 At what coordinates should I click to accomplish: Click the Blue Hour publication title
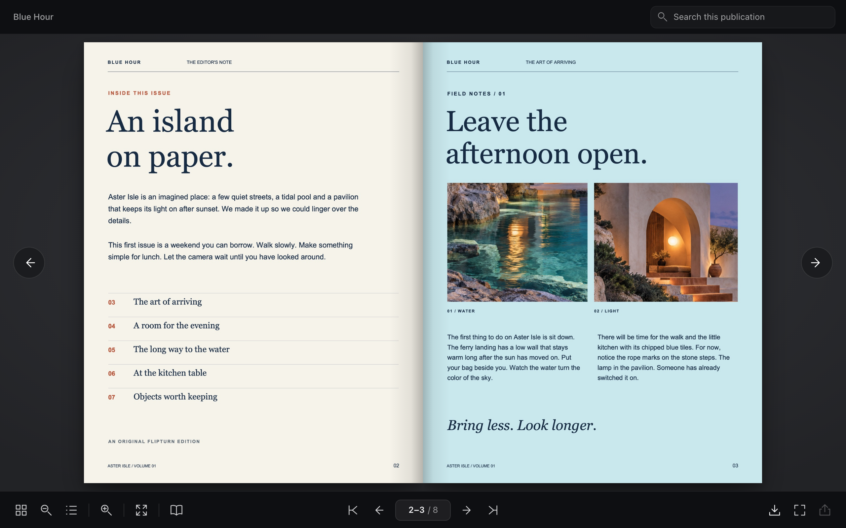click(x=33, y=17)
